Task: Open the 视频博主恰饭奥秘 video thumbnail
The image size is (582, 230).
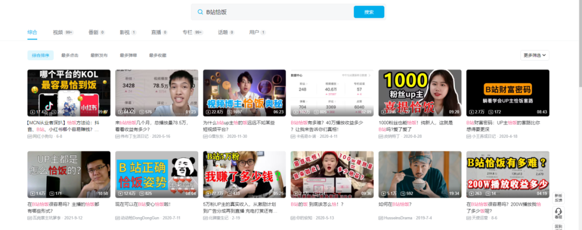Action: [244, 93]
